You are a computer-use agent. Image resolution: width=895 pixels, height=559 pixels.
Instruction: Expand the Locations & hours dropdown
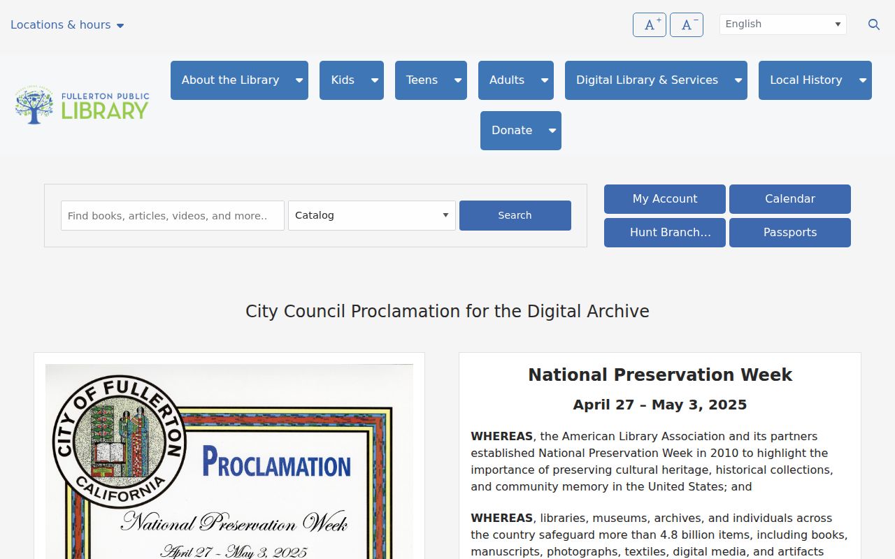pyautogui.click(x=67, y=25)
